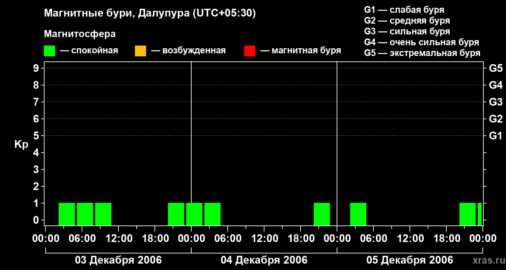Click the '04 Декабря 2006' date label
The image size is (506, 270).
click(x=264, y=260)
